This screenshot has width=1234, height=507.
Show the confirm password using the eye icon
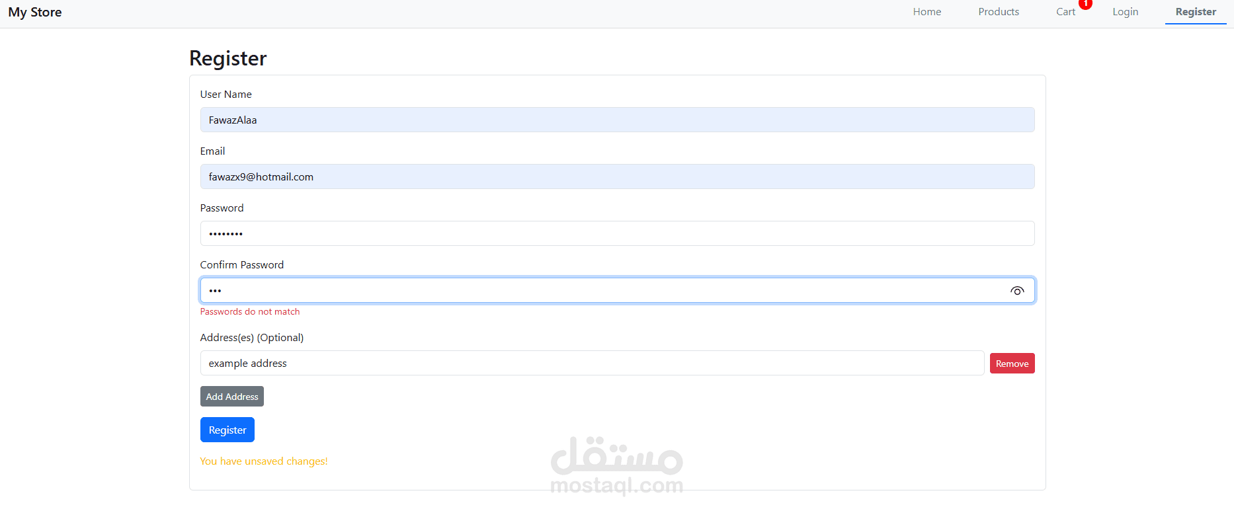click(x=1017, y=291)
